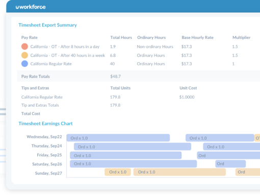Select Sunday's short orange Ord x 1.0 bar
The height and width of the screenshot is (195, 260).
(118, 172)
